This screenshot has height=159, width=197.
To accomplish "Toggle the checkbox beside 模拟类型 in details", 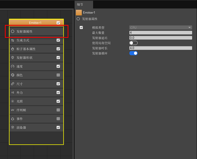I will [x=81, y=27].
